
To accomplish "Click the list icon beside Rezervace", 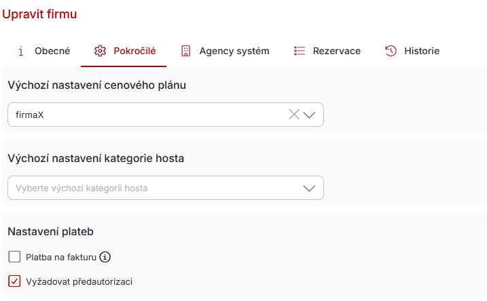I will 300,51.
